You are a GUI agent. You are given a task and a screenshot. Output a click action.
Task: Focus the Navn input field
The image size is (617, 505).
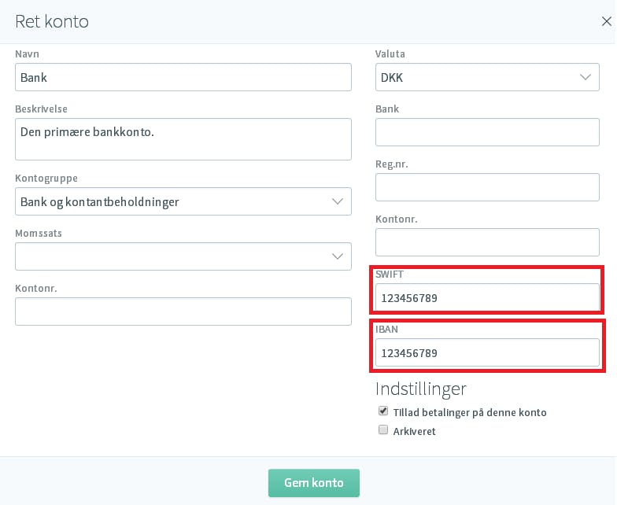(x=183, y=77)
